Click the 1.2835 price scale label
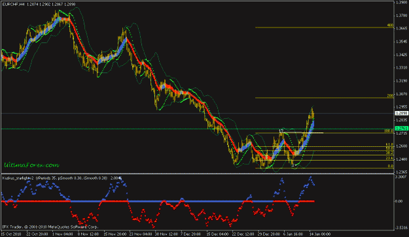The width and height of the screenshot is (409, 237). 401,120
